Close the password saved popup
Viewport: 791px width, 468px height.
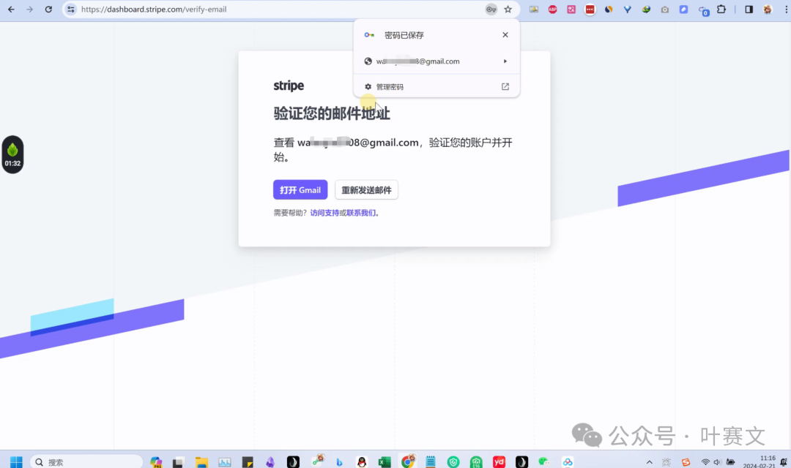pyautogui.click(x=505, y=35)
